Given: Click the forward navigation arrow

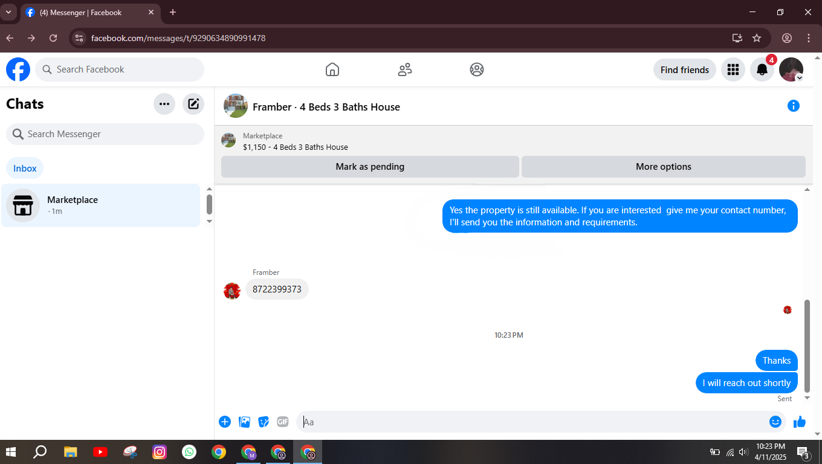Looking at the screenshot, I should (31, 38).
